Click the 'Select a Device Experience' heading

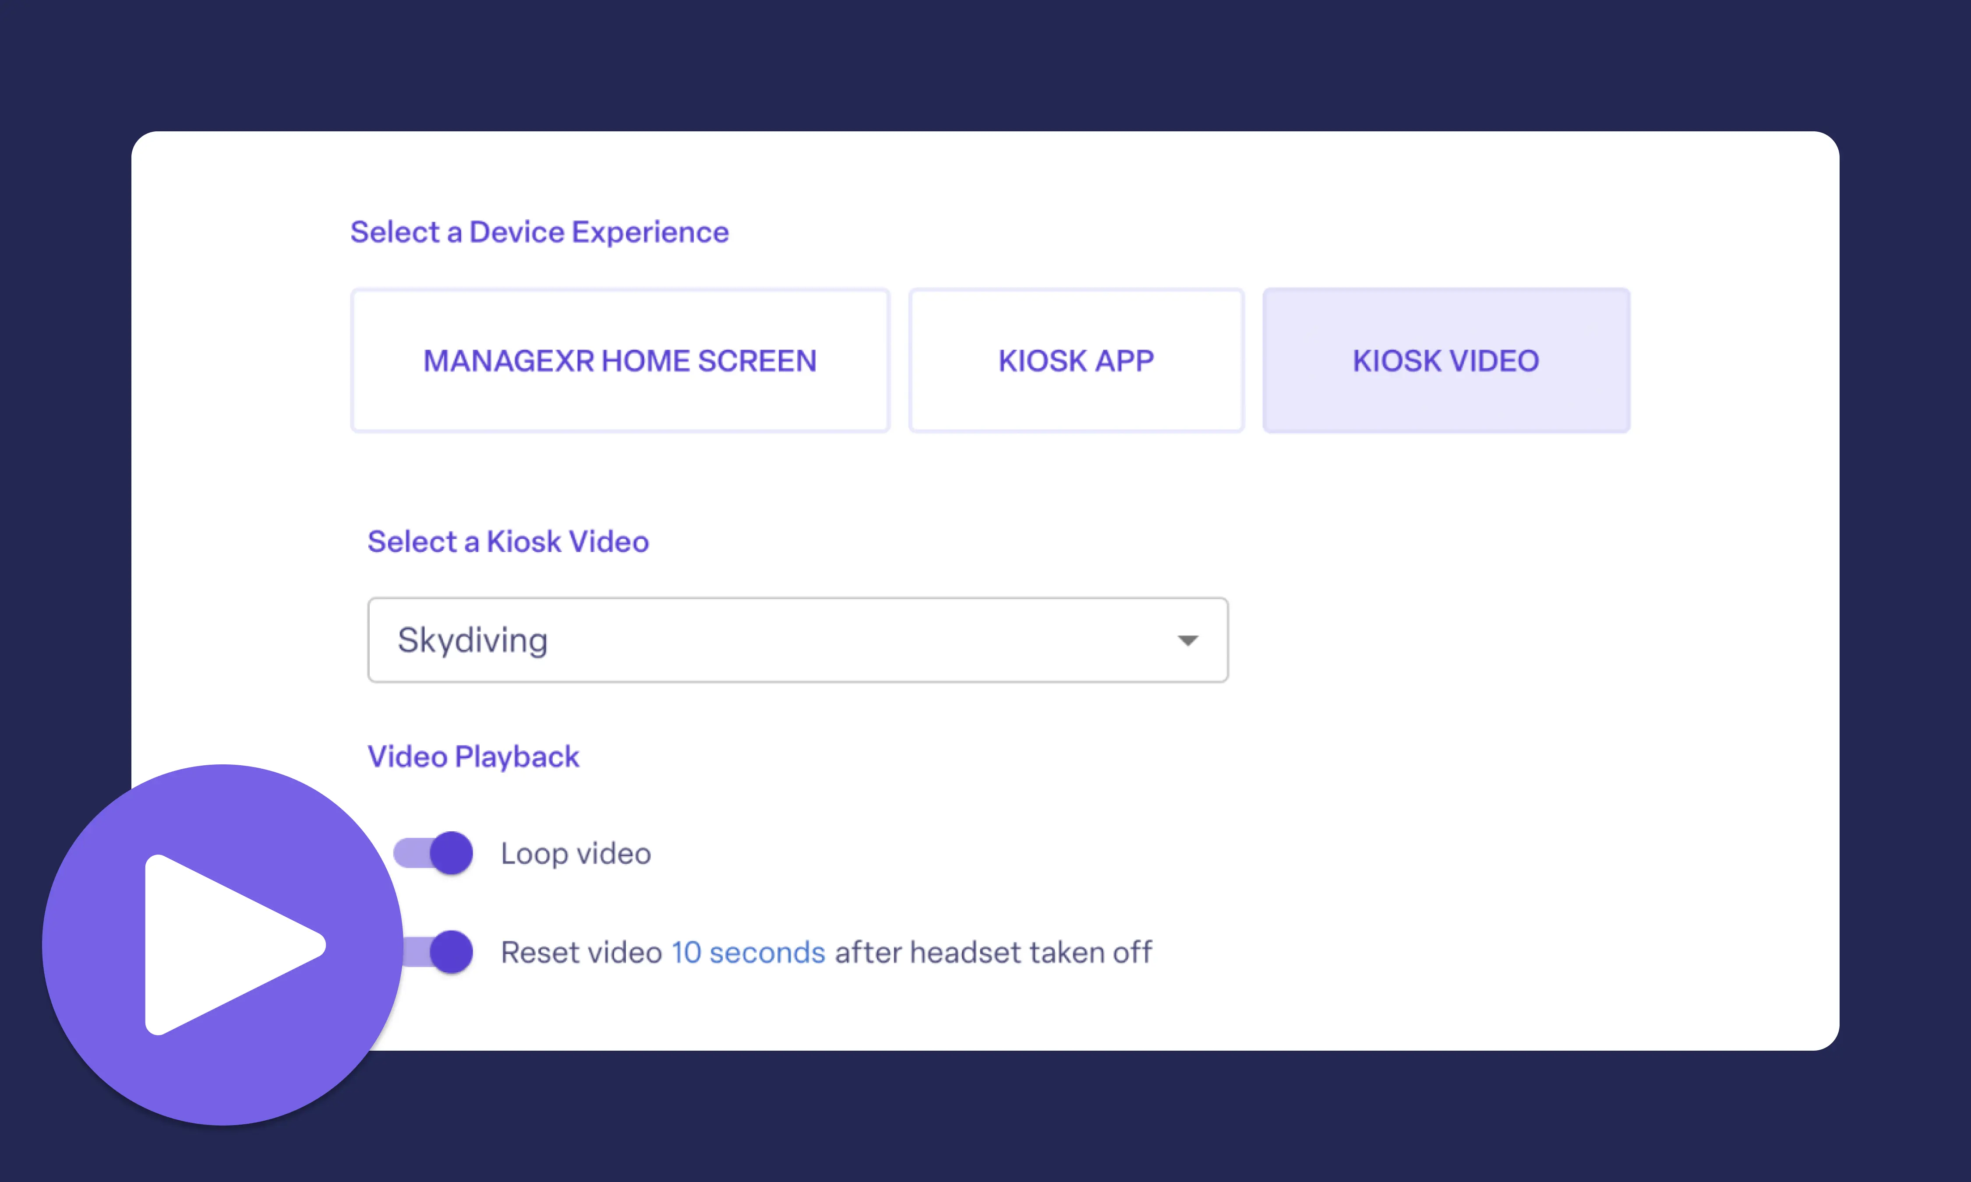coord(539,232)
